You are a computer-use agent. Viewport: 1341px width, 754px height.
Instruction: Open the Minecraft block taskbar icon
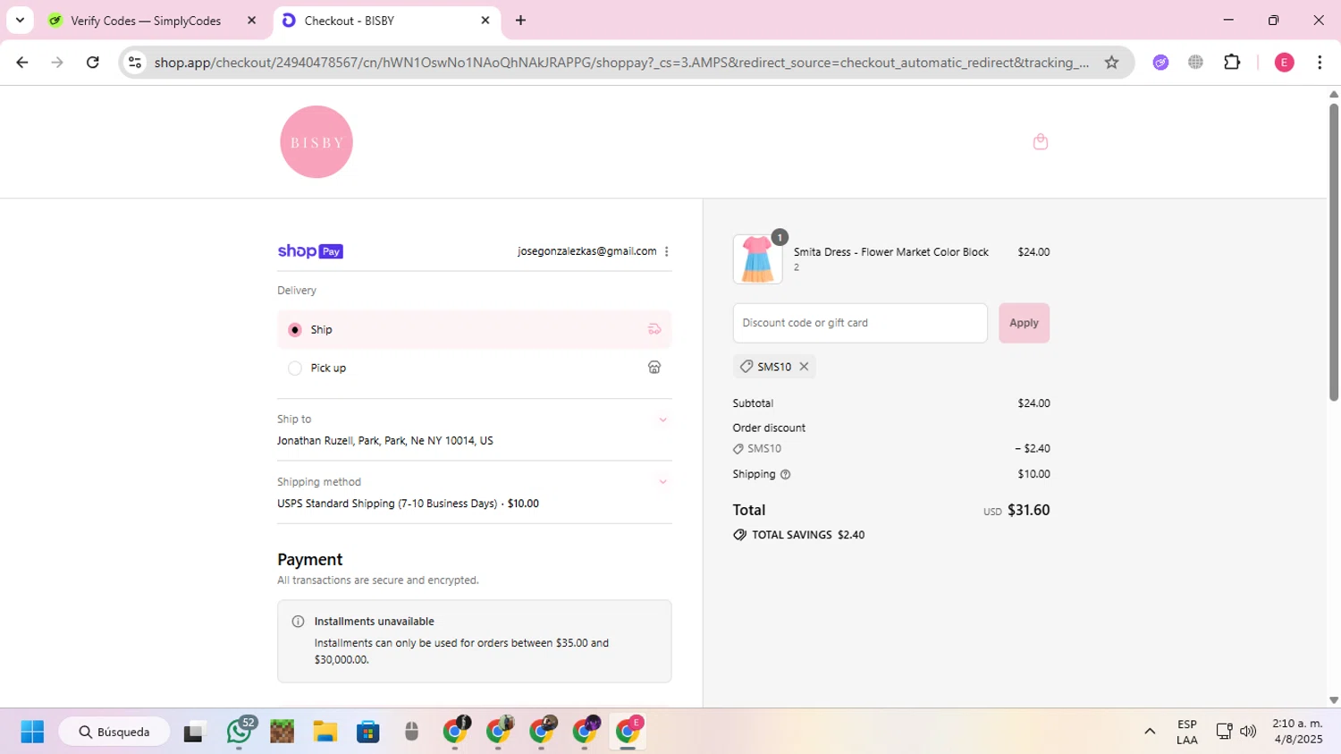click(282, 732)
